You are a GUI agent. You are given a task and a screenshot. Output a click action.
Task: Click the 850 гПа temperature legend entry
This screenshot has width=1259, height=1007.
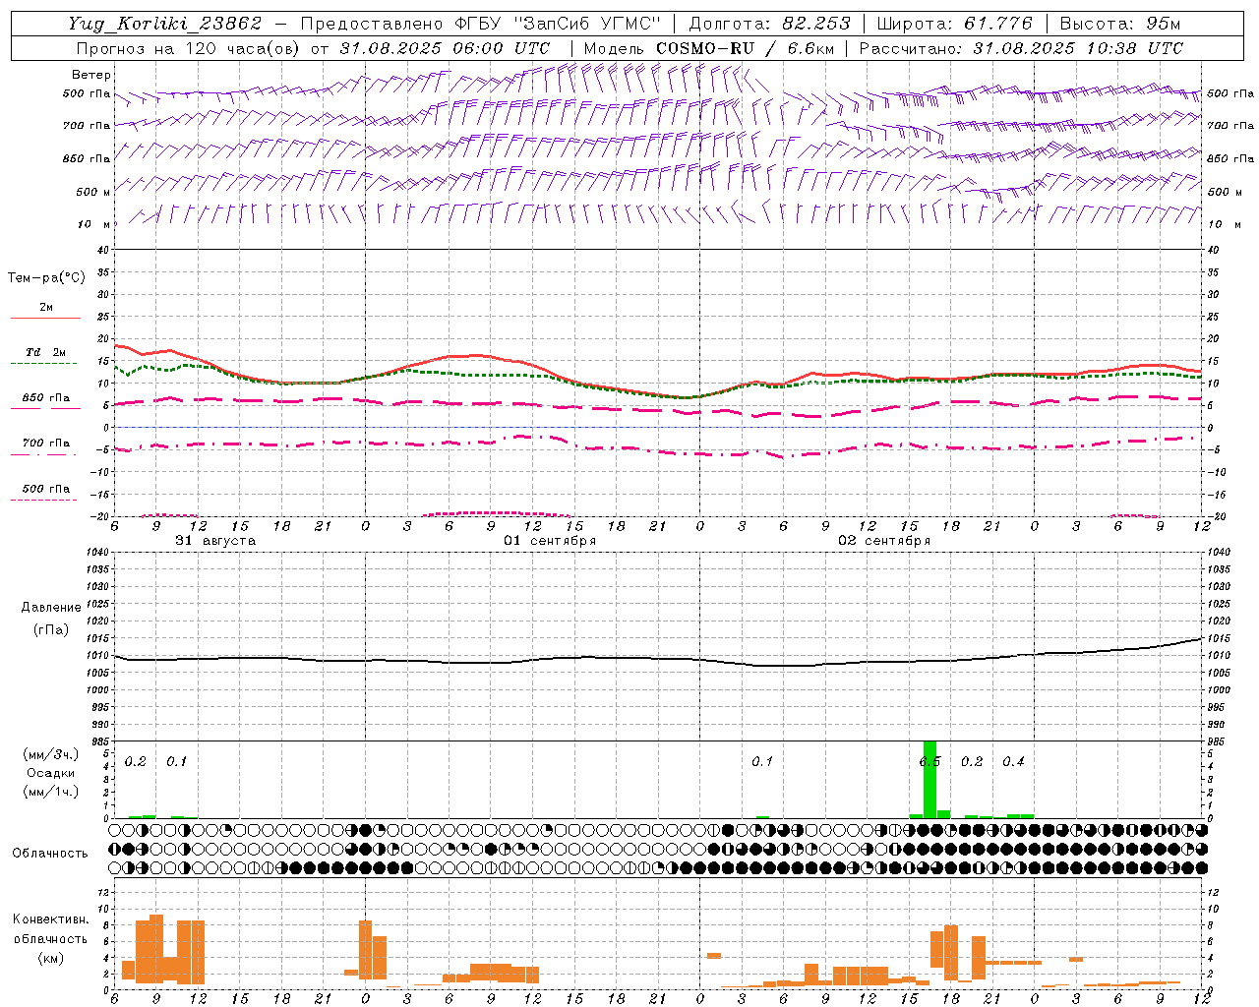click(x=46, y=397)
